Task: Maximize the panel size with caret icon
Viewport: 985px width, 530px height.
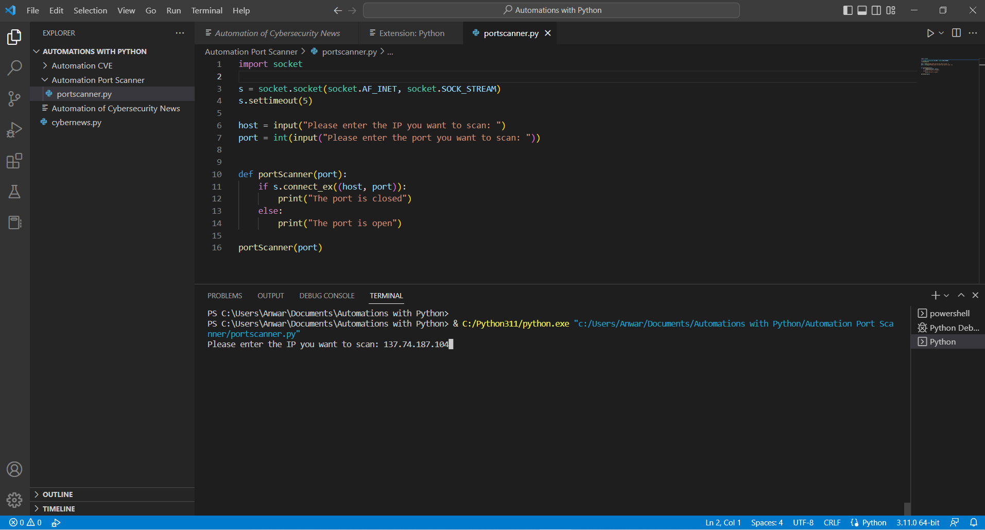Action: pyautogui.click(x=961, y=295)
